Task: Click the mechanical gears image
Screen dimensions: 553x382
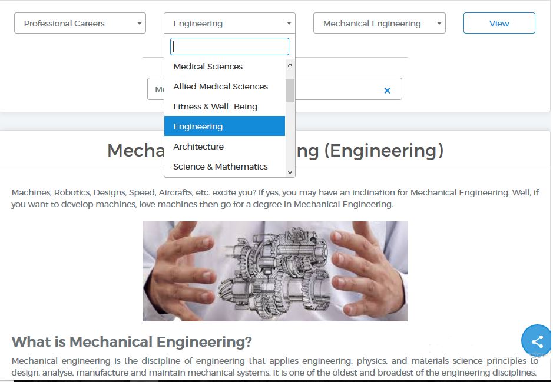Action: tap(274, 271)
